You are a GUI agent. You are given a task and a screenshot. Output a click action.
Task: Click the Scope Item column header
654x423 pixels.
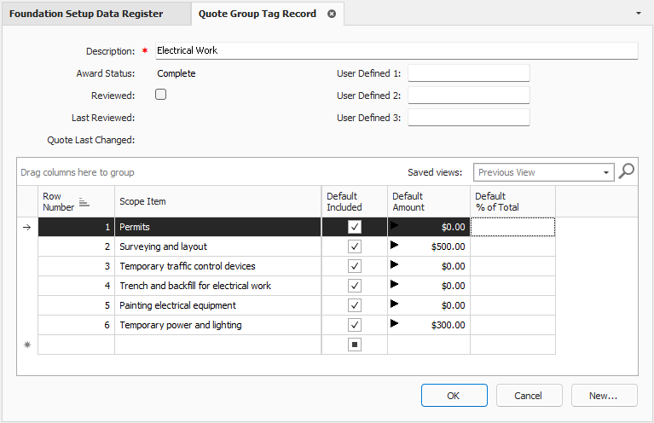click(x=217, y=201)
